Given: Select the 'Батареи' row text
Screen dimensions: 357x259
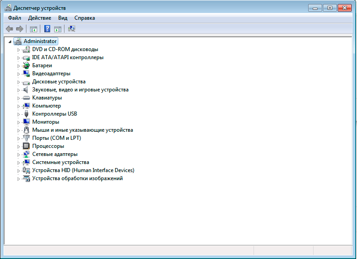Looking at the screenshot, I should (42, 65).
